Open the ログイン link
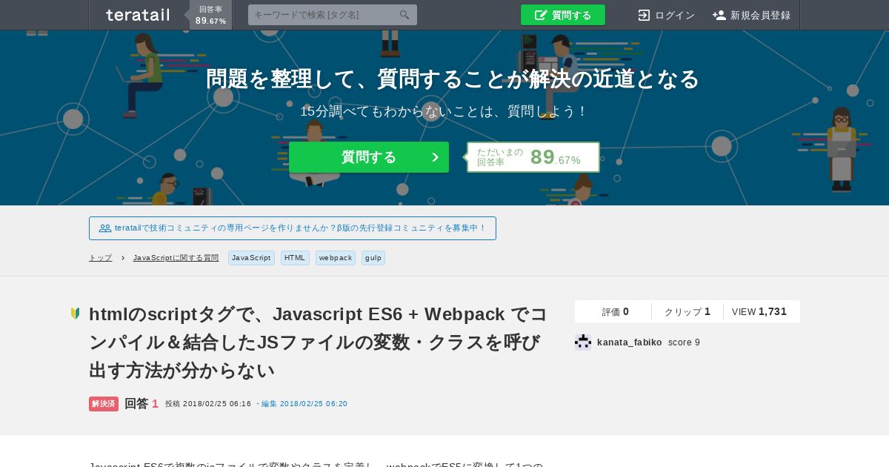Image resolution: width=889 pixels, height=467 pixels. [667, 15]
